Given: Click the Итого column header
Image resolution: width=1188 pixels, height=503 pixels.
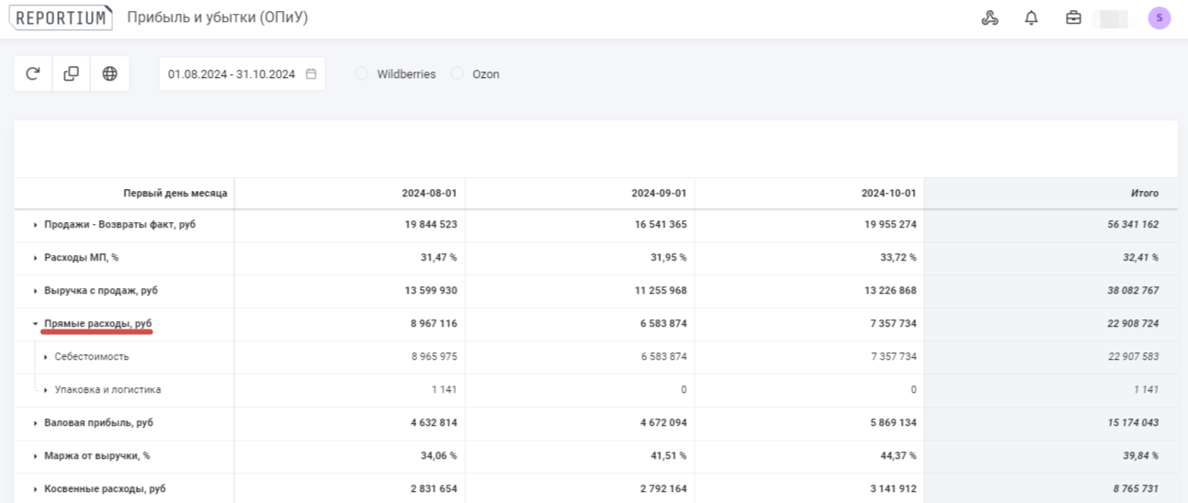Looking at the screenshot, I should 1144,194.
